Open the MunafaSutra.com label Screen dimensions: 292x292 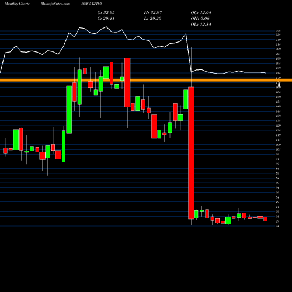click(55, 4)
